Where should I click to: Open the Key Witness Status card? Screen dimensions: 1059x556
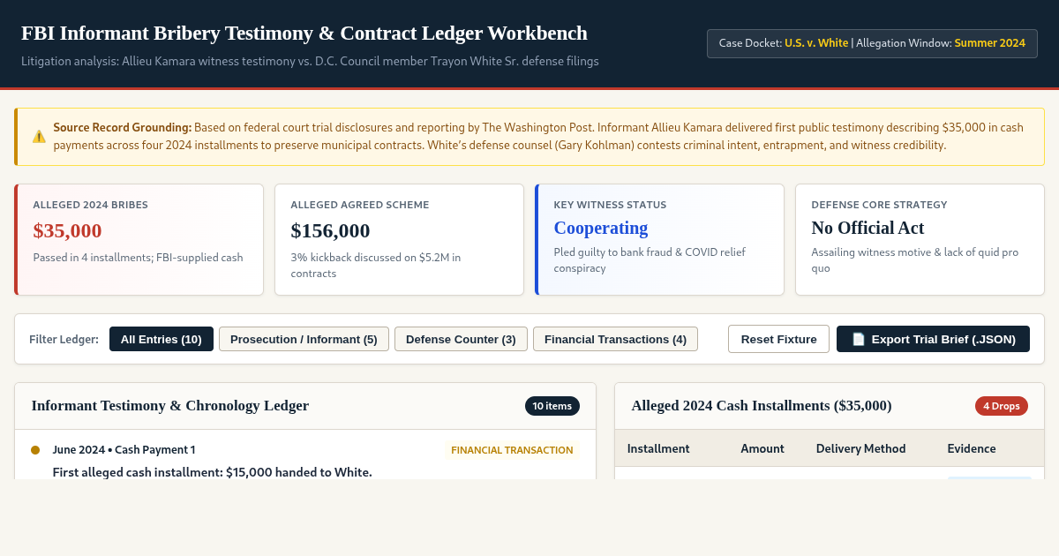(659, 239)
